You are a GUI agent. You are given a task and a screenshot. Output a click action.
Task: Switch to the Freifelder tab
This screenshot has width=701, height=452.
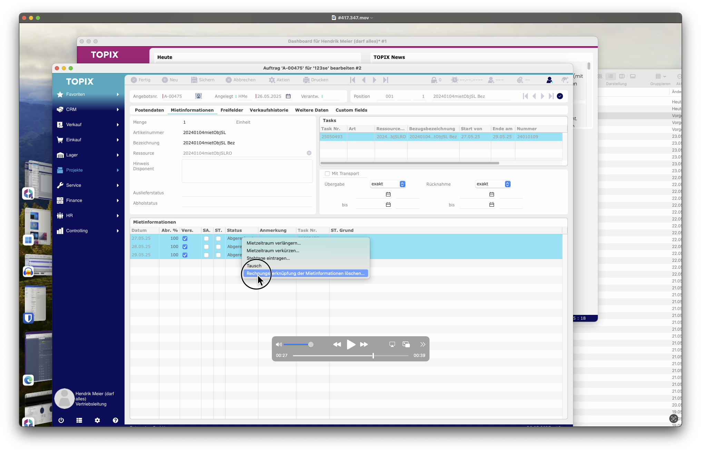click(232, 110)
